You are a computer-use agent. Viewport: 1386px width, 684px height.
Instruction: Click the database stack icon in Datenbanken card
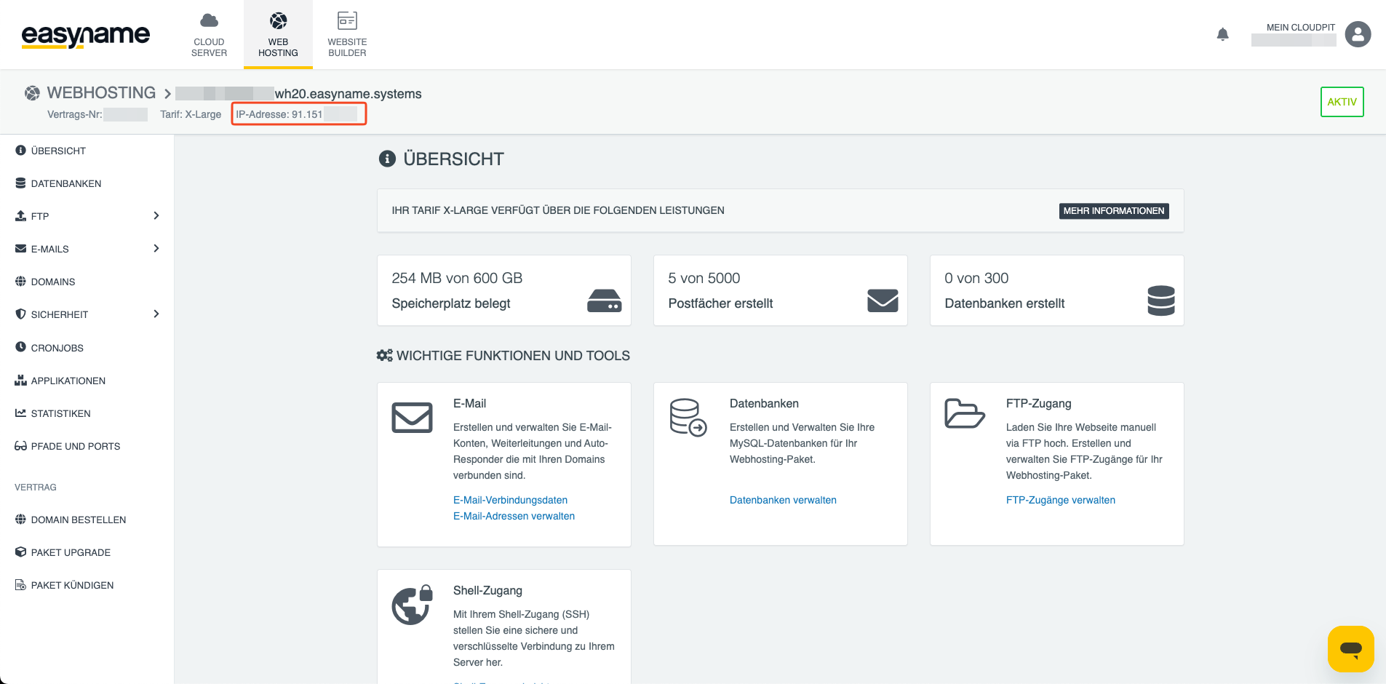click(1161, 301)
